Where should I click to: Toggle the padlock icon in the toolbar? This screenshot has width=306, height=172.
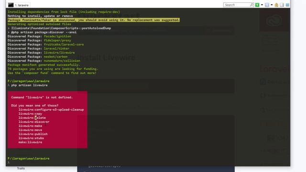pyautogui.click(x=276, y=5)
